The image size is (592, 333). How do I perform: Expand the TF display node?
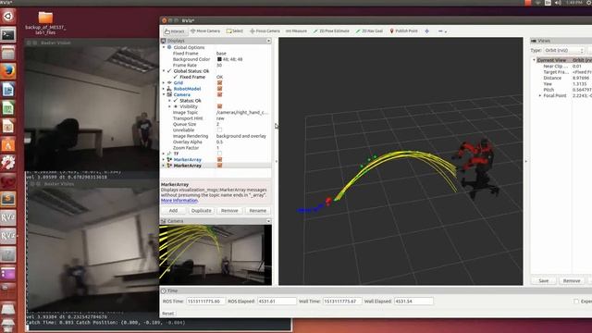click(x=164, y=154)
